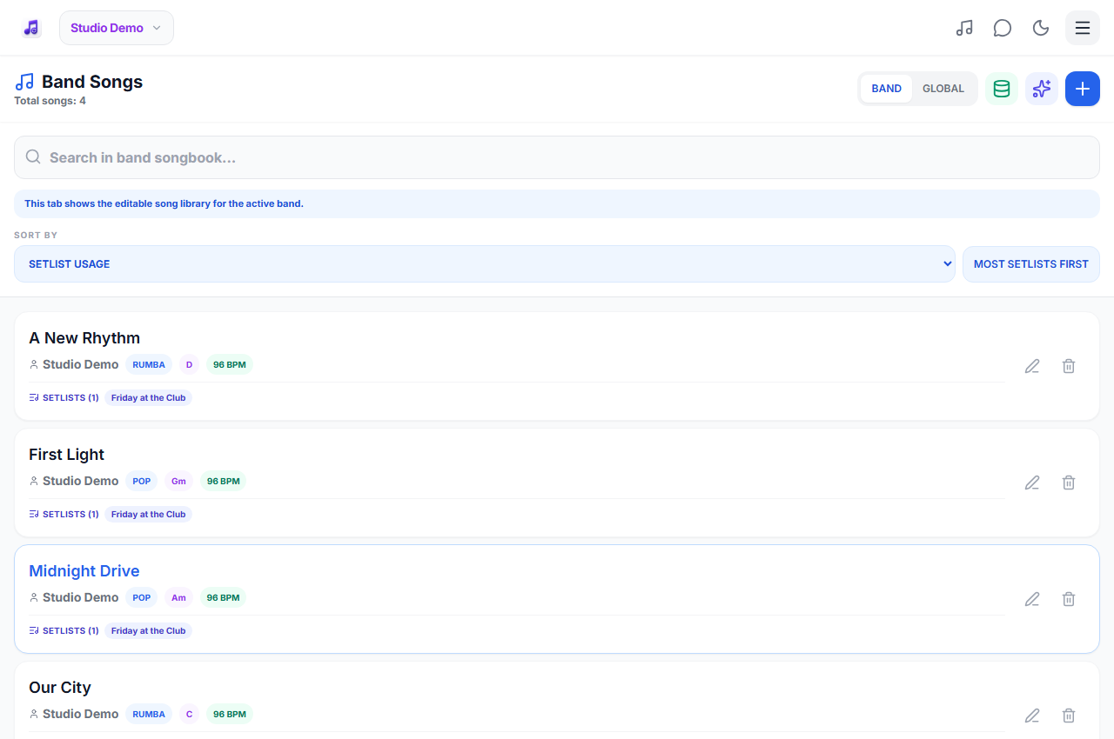The height and width of the screenshot is (739, 1114).
Task: Click the 96 BPM badge on Midnight Drive
Action: [223, 598]
